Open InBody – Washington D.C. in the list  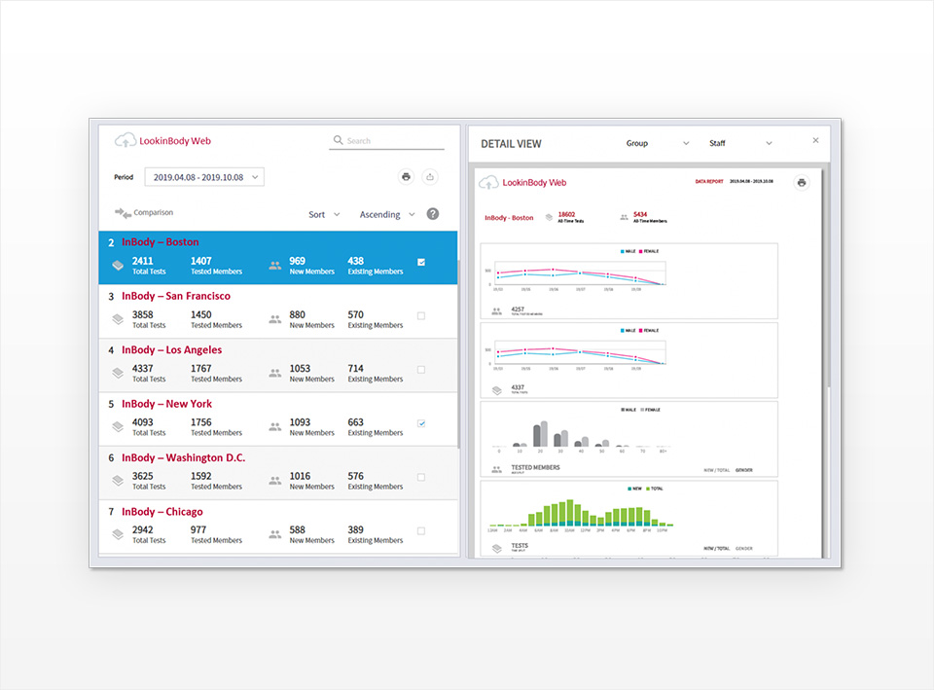point(277,473)
